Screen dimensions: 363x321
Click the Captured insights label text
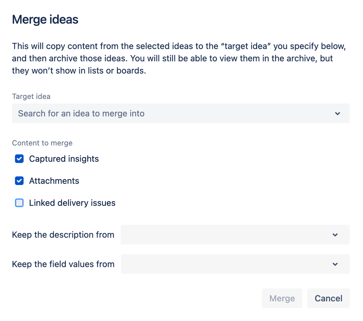click(64, 159)
